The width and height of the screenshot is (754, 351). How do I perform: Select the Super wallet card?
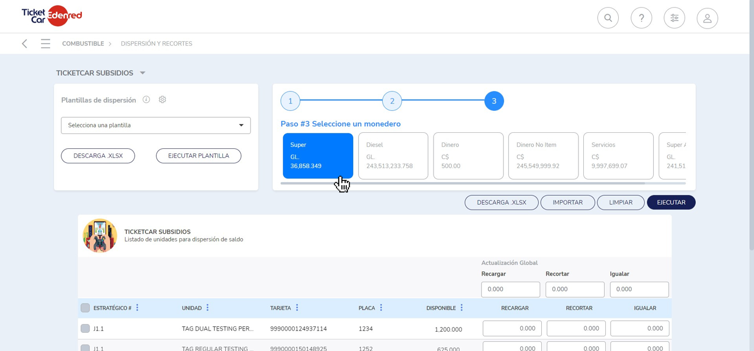point(318,156)
